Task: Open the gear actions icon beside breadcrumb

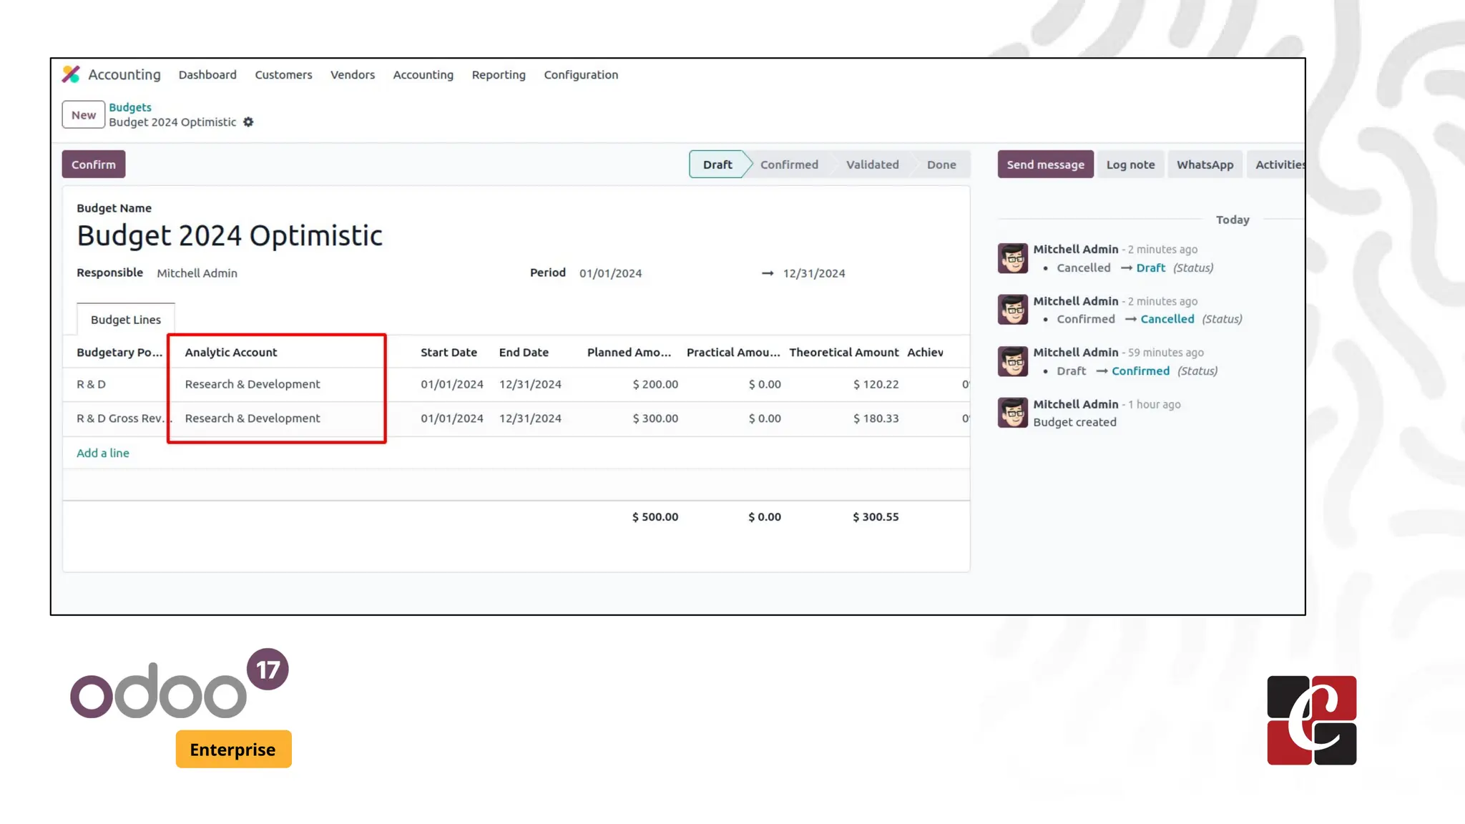Action: tap(248, 122)
